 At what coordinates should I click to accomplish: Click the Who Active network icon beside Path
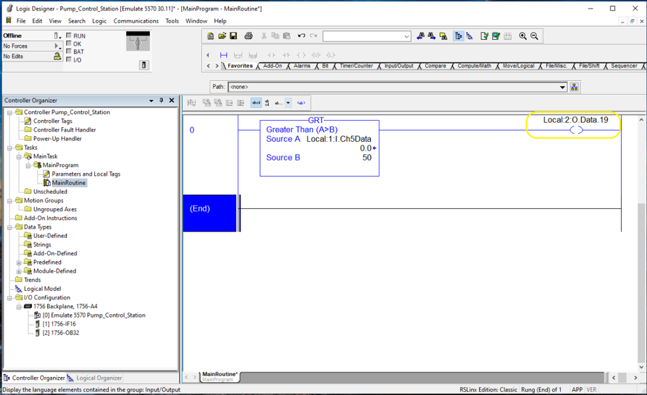(575, 87)
